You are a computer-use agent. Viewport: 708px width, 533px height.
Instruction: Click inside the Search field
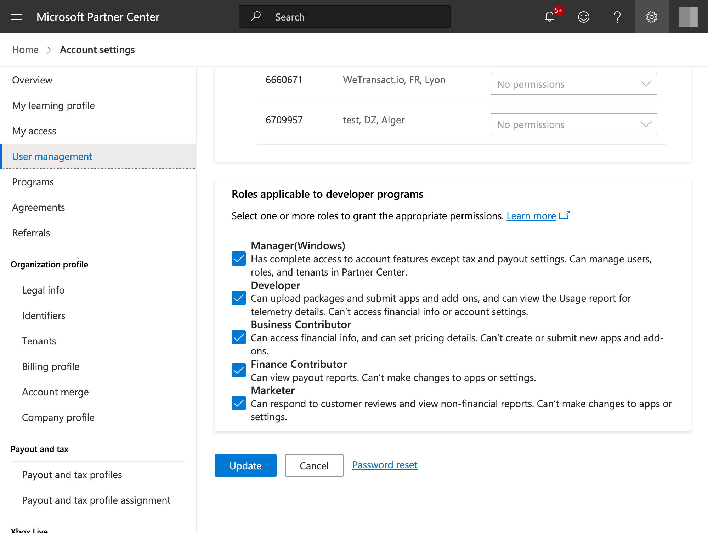(x=345, y=16)
